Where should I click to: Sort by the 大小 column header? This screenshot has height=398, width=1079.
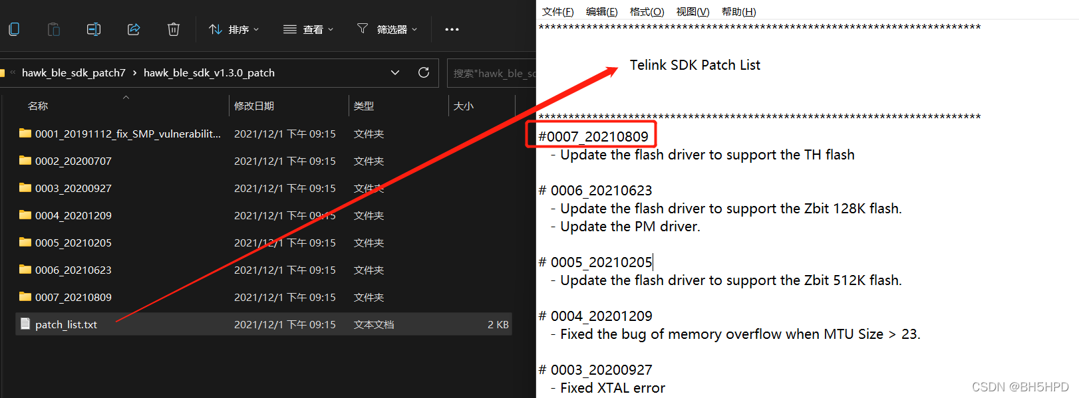pos(464,106)
